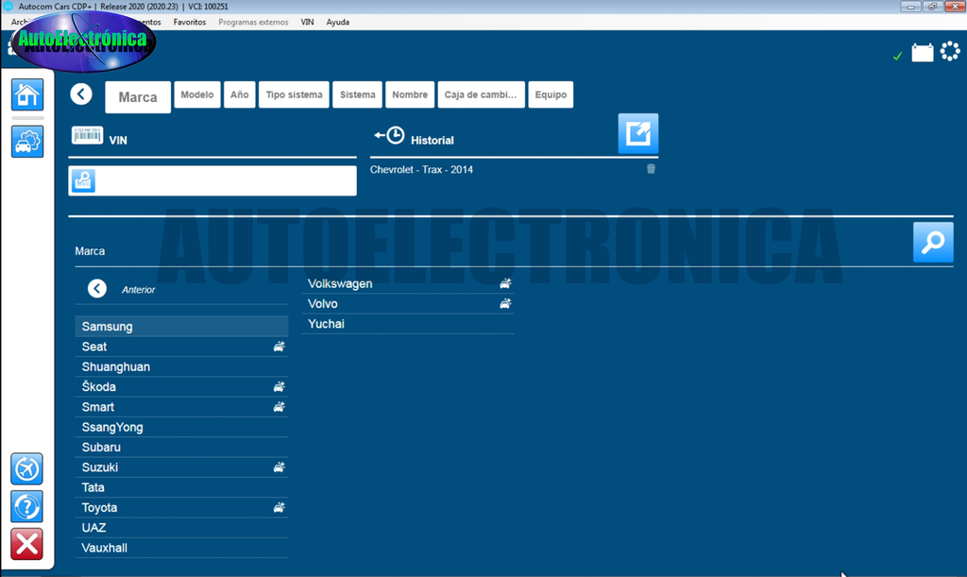Go to the Home screen icon
967x577 pixels.
pyautogui.click(x=27, y=95)
